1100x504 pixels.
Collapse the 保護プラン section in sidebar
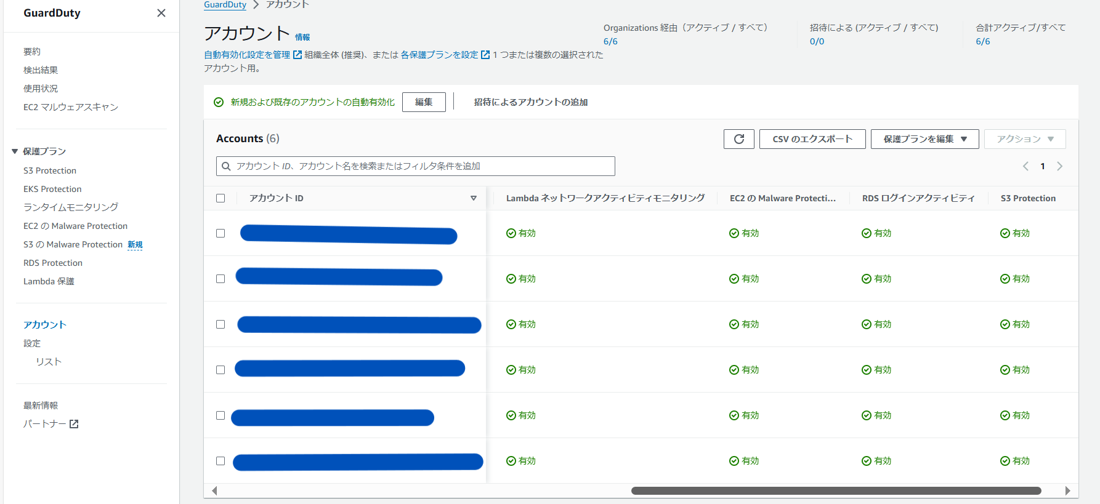click(x=15, y=151)
